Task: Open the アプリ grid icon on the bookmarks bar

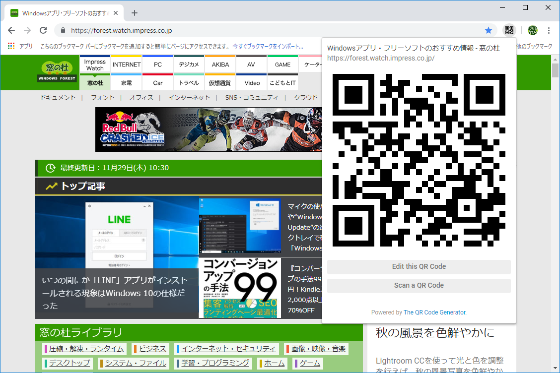Action: (x=11, y=46)
